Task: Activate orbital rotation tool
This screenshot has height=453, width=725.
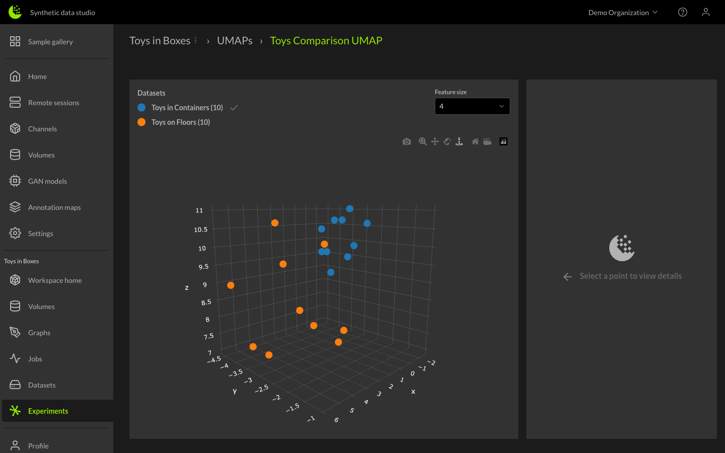Action: tap(447, 142)
